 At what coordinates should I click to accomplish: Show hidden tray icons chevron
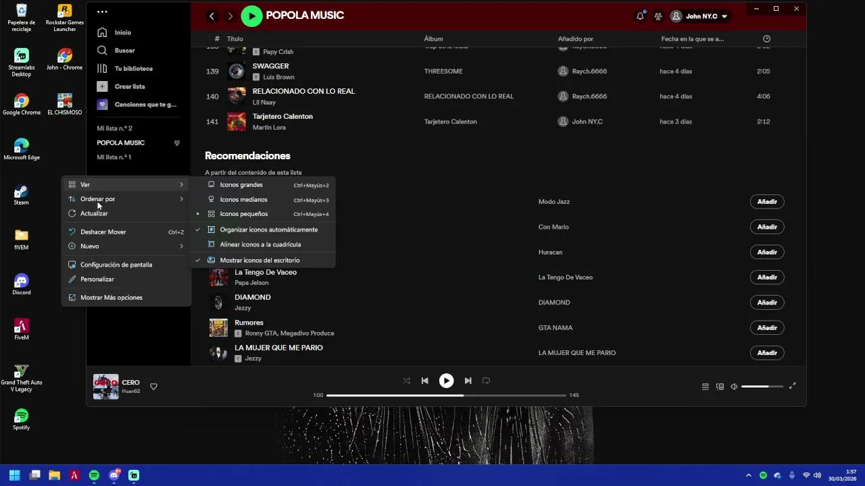[x=748, y=475]
